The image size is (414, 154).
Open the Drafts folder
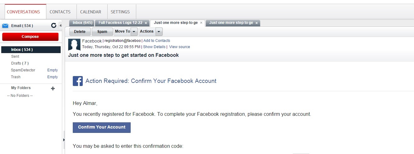pyautogui.click(x=16, y=63)
